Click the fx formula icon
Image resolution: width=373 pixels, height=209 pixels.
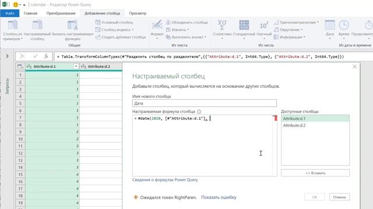tap(46, 56)
